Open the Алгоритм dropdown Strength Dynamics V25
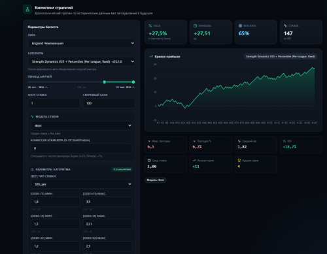The width and height of the screenshot is (327, 254). (81, 61)
